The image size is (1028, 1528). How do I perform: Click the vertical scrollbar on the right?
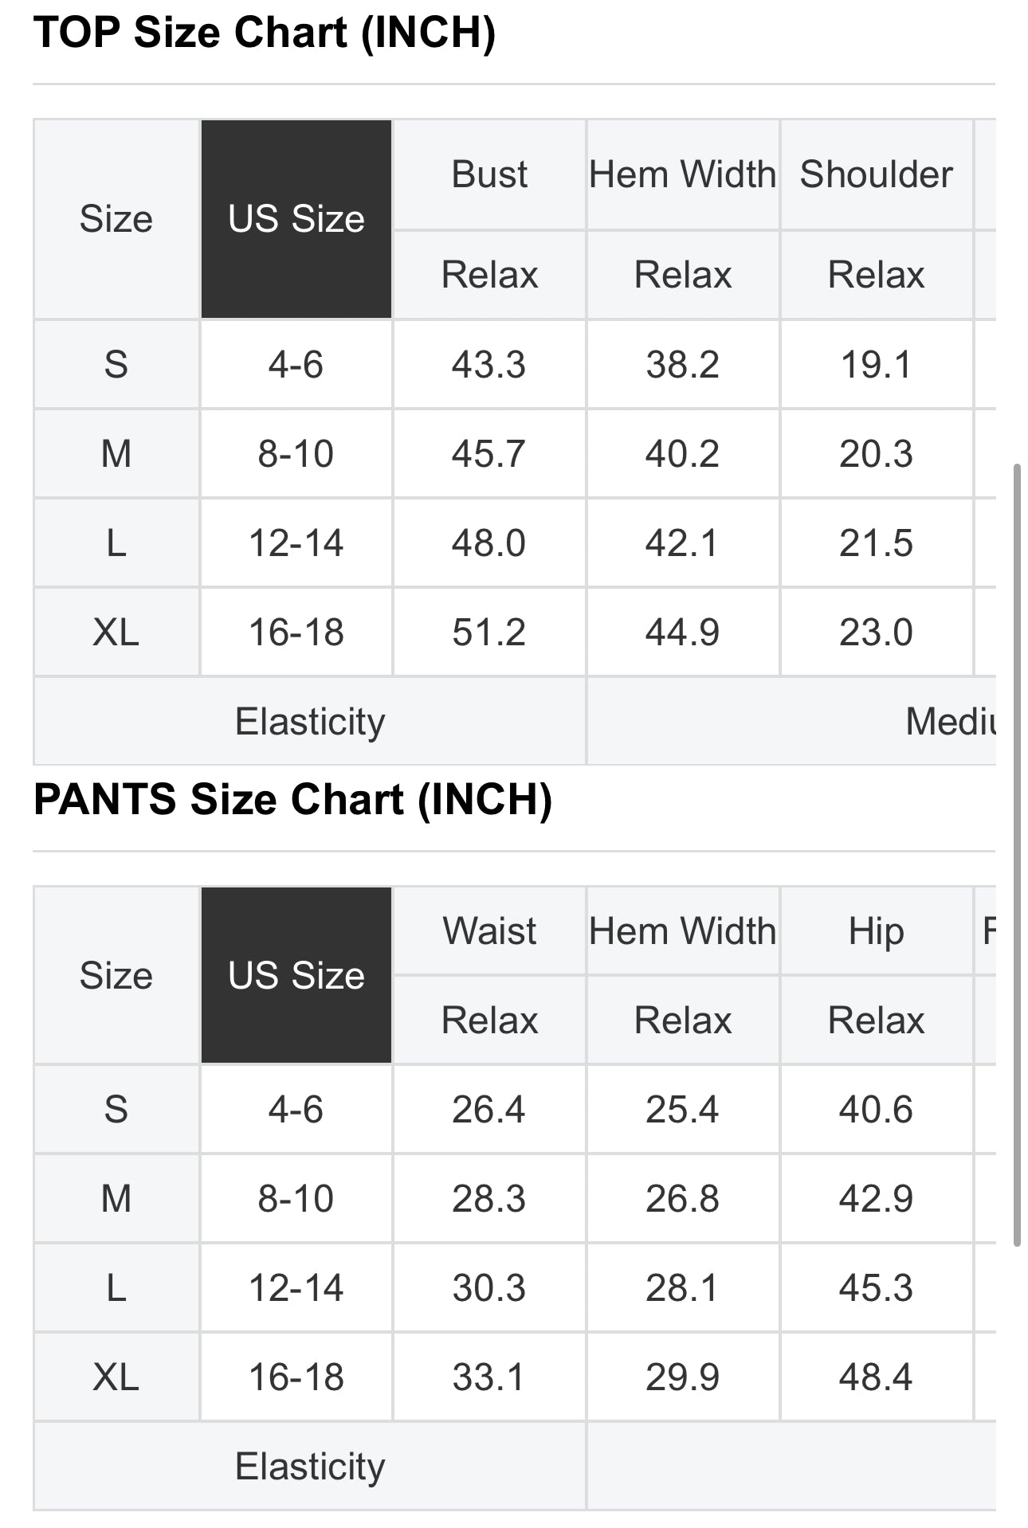[1017, 854]
